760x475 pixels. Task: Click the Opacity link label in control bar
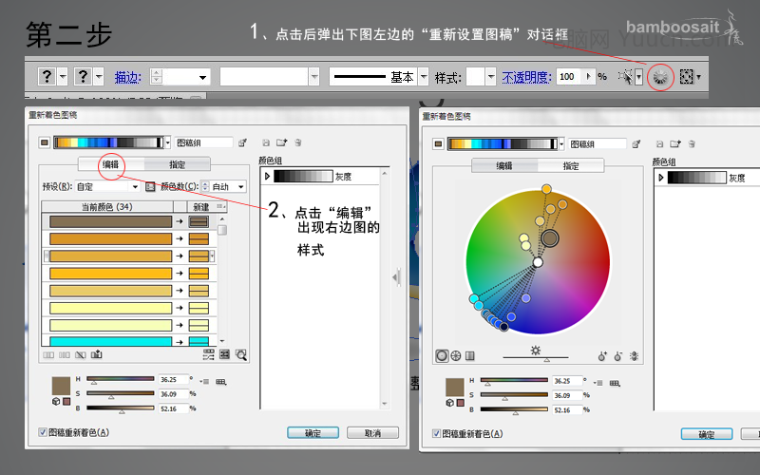[x=526, y=77]
